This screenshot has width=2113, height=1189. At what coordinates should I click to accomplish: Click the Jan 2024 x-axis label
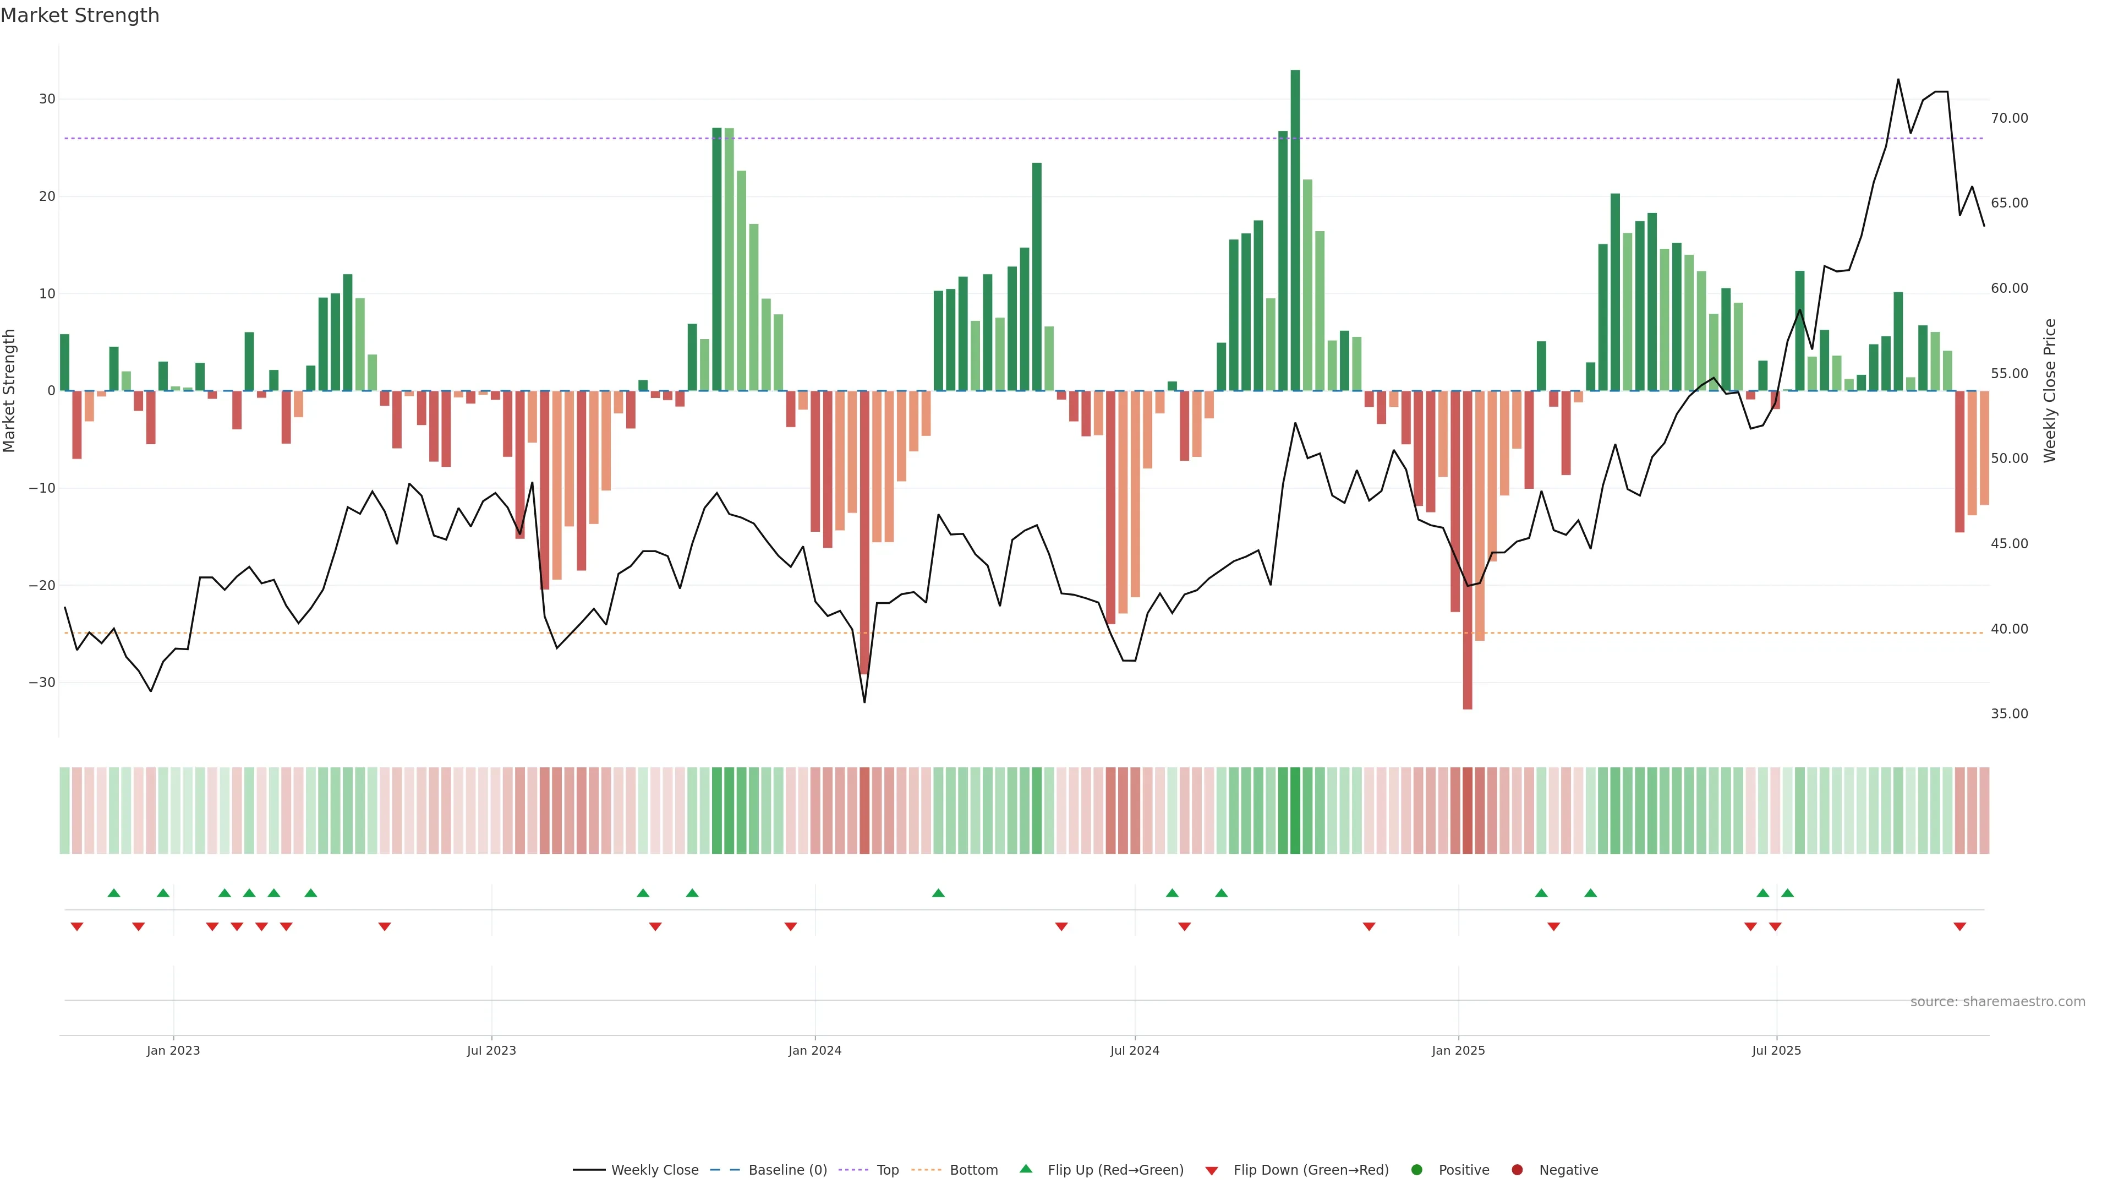[814, 1050]
